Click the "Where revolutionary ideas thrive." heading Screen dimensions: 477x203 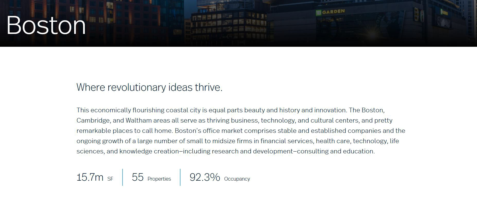coord(149,87)
